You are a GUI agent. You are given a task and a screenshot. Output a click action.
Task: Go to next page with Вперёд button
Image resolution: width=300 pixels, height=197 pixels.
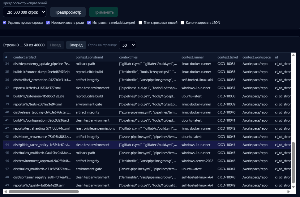[x=76, y=45]
